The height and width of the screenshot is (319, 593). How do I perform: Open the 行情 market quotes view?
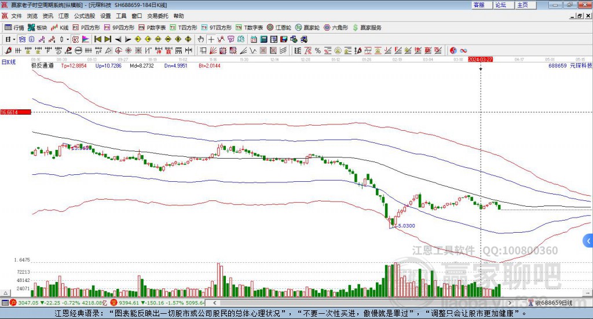(14, 28)
